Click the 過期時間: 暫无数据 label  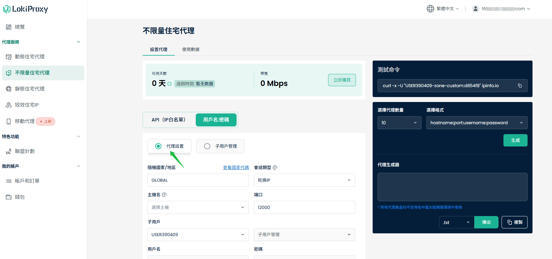(x=195, y=84)
